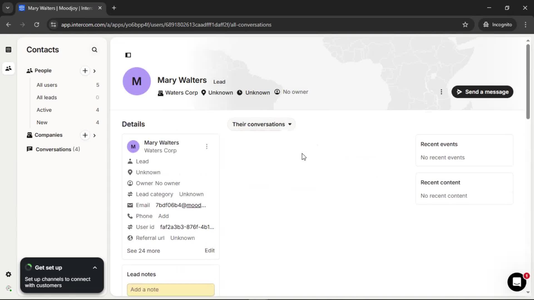
Task: Open the Companies section
Action: tap(48, 135)
